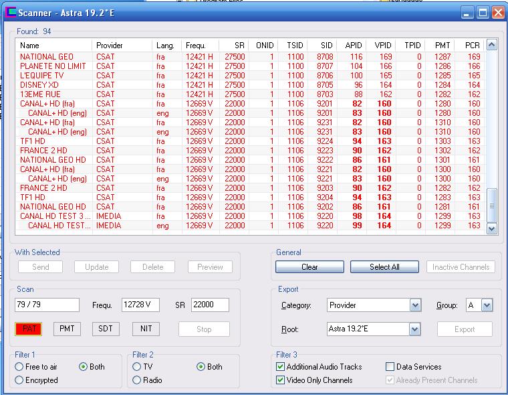Click the PMT scan indicator button

click(67, 329)
